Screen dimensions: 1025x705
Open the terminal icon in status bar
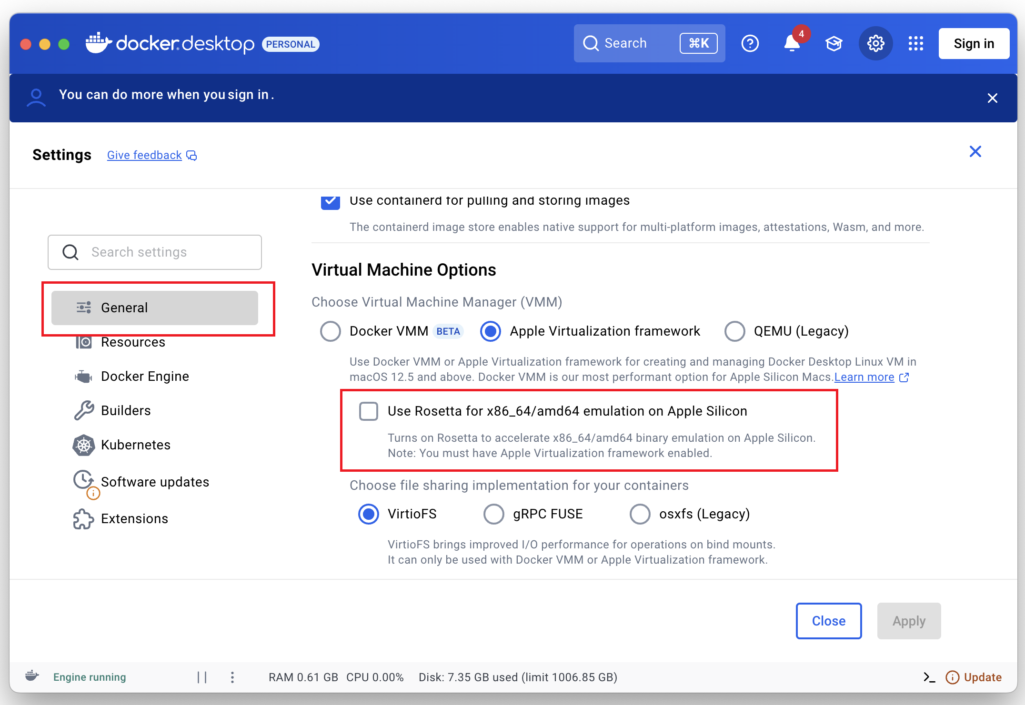[x=929, y=677]
